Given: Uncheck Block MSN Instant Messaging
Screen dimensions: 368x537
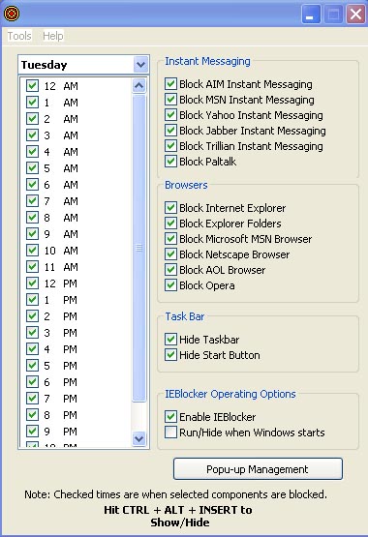Looking at the screenshot, I should 170,99.
